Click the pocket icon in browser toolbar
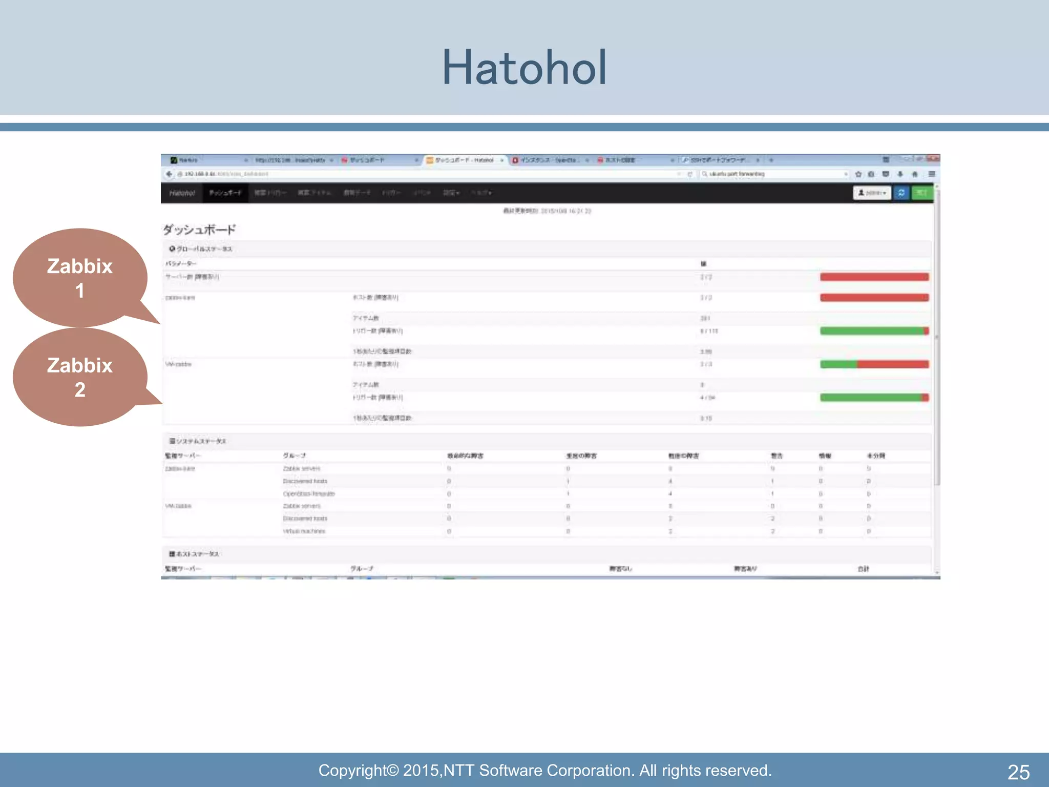The width and height of the screenshot is (1049, 787). (886, 174)
